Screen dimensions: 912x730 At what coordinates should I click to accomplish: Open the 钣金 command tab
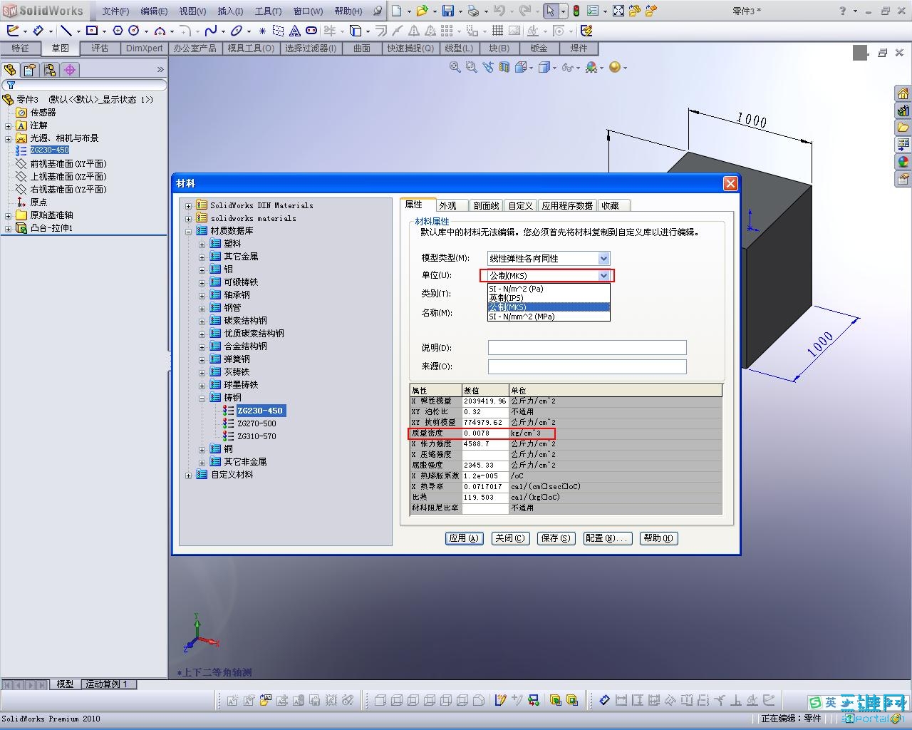(x=539, y=48)
